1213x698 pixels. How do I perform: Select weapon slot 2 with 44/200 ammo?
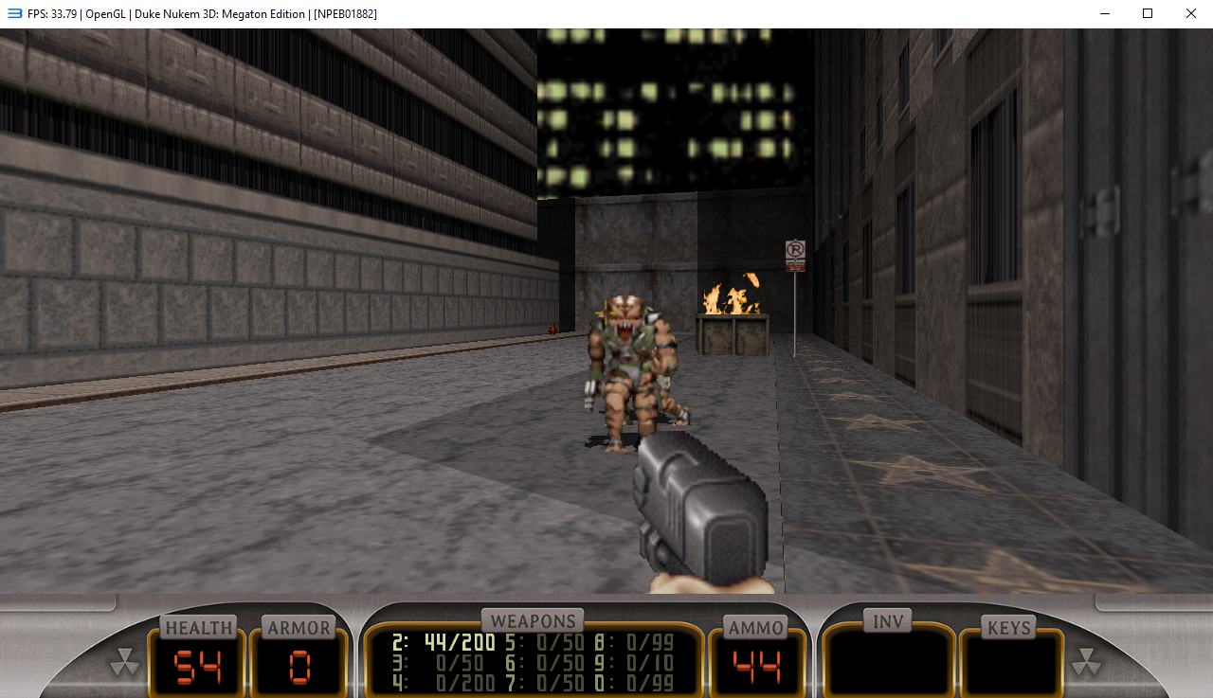click(444, 643)
